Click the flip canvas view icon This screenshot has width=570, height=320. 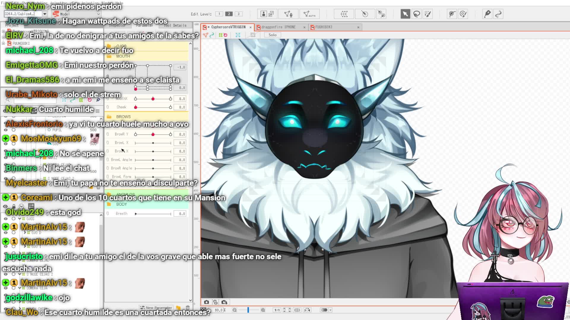pos(307,310)
